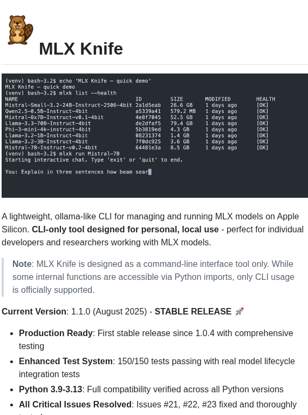
Task: Click the 'STABLE RELEASE' bold text
Action: (193, 311)
